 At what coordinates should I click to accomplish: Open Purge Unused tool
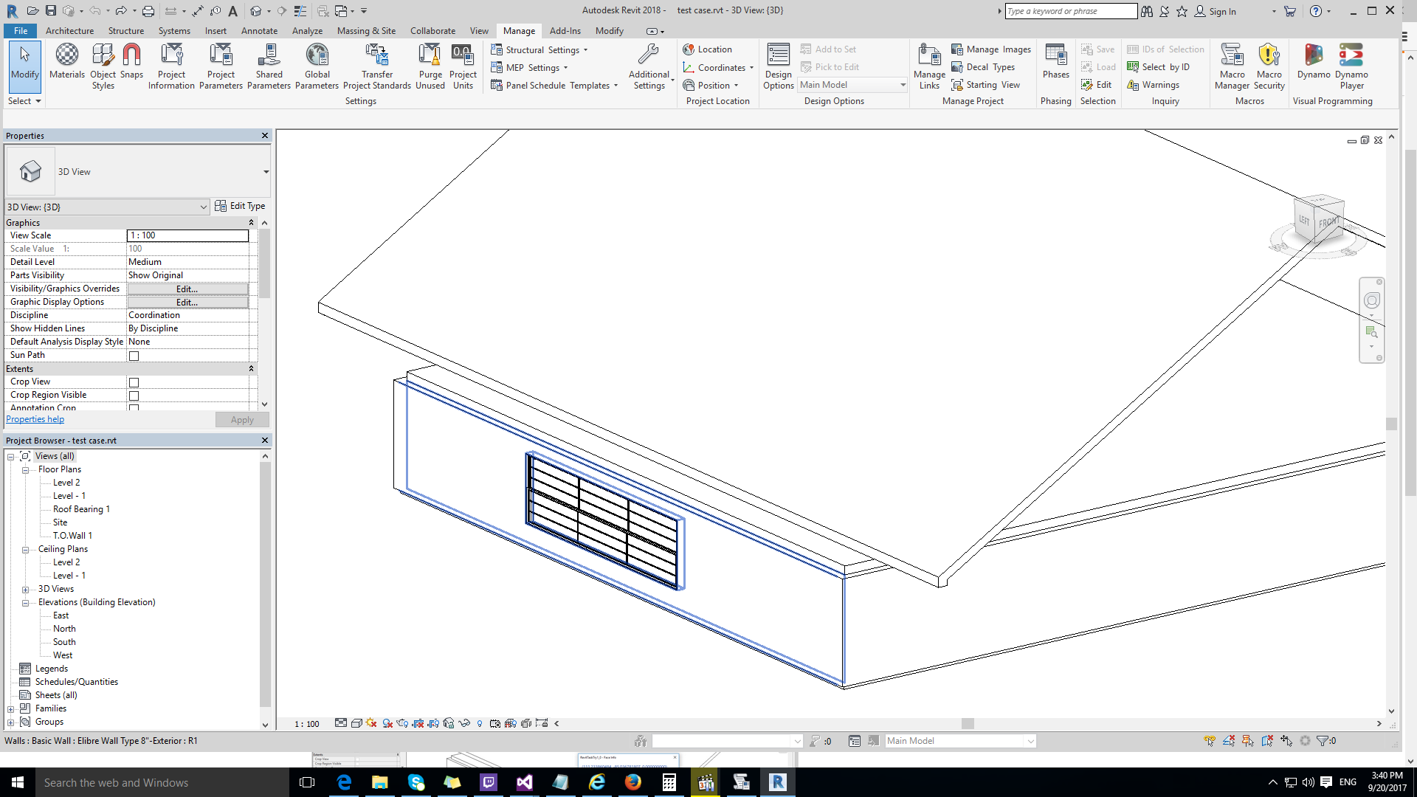(430, 66)
